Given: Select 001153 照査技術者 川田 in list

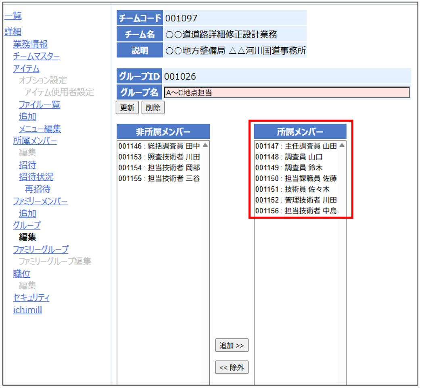Looking at the screenshot, I should click(159, 157).
